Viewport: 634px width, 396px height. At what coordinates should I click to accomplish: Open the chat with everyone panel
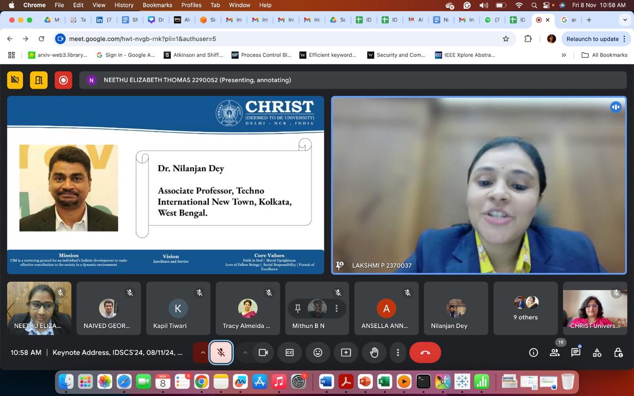(x=576, y=352)
